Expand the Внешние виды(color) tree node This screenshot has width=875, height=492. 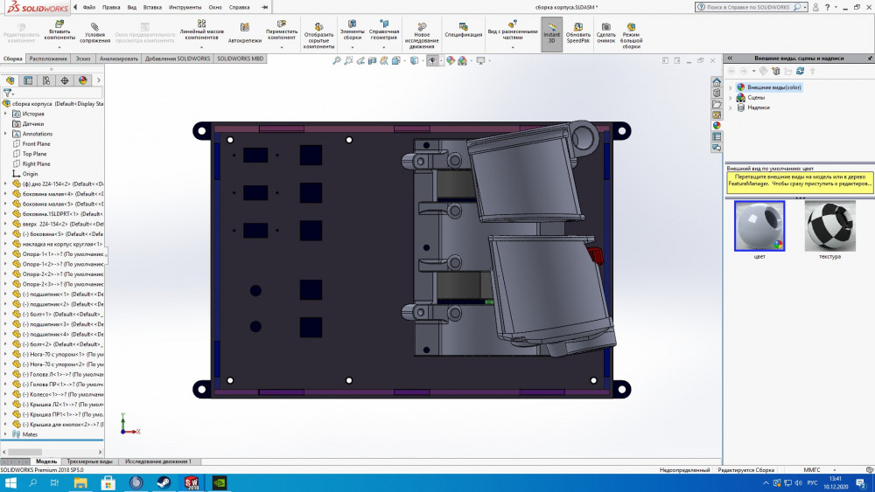731,87
